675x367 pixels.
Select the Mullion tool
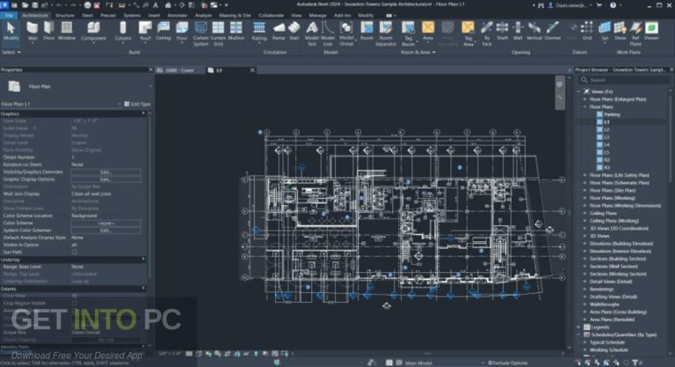pyautogui.click(x=236, y=31)
